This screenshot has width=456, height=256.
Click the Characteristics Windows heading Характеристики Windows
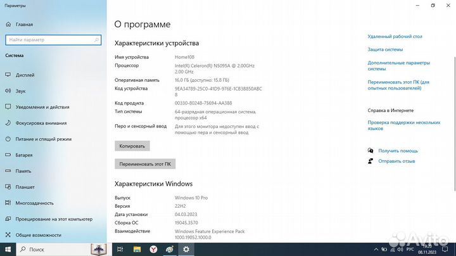pyautogui.click(x=153, y=184)
